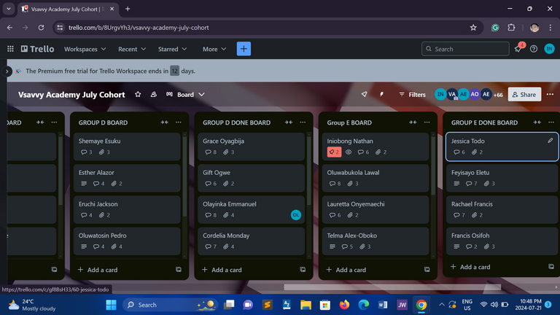Open the automation lightning bolt icon
560x315 pixels.
381,94
